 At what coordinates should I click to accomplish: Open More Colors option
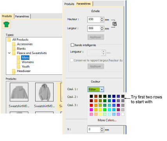coord(107,120)
